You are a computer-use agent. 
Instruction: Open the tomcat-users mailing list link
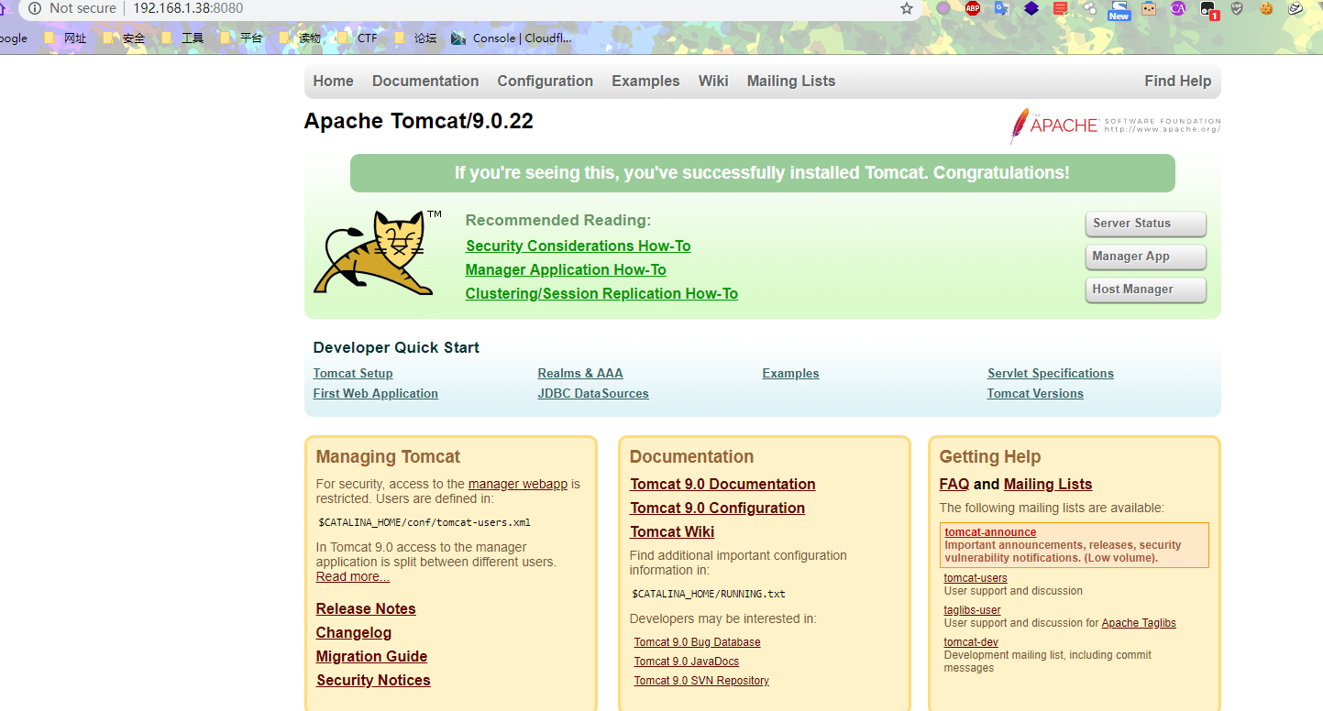(x=976, y=578)
